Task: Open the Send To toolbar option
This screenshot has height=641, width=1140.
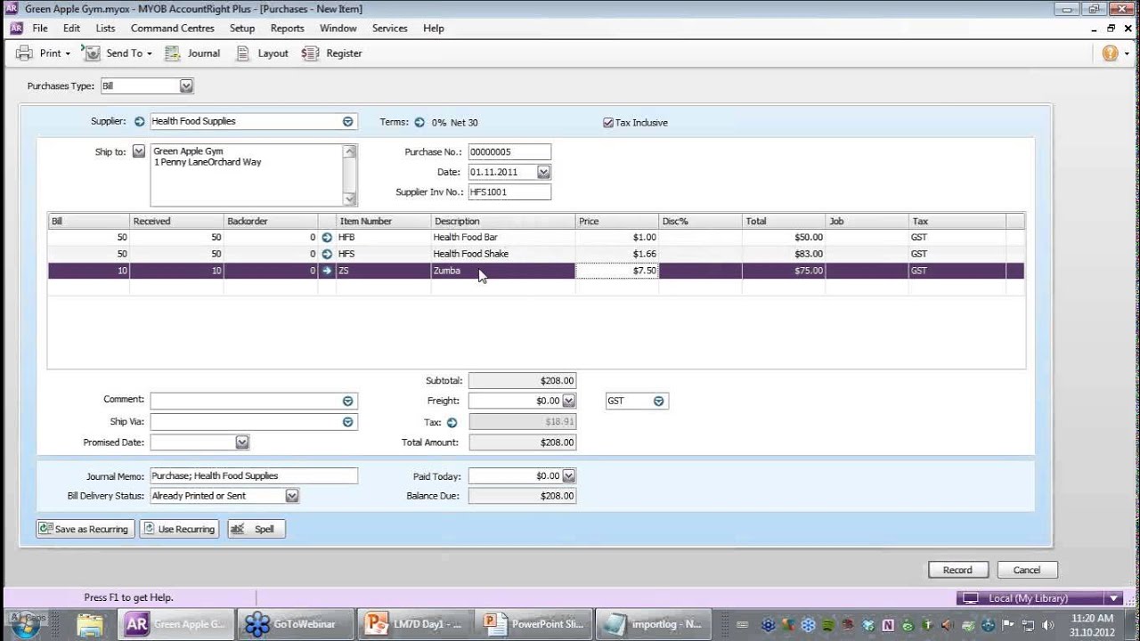Action: (x=118, y=53)
